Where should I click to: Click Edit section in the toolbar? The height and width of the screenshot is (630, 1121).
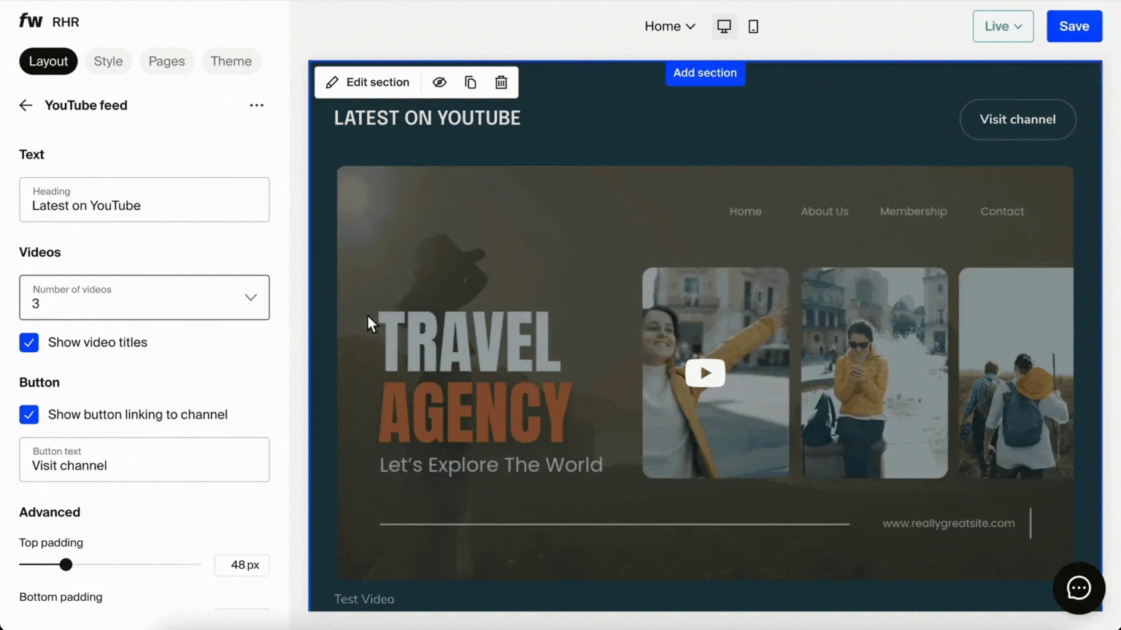[368, 82]
